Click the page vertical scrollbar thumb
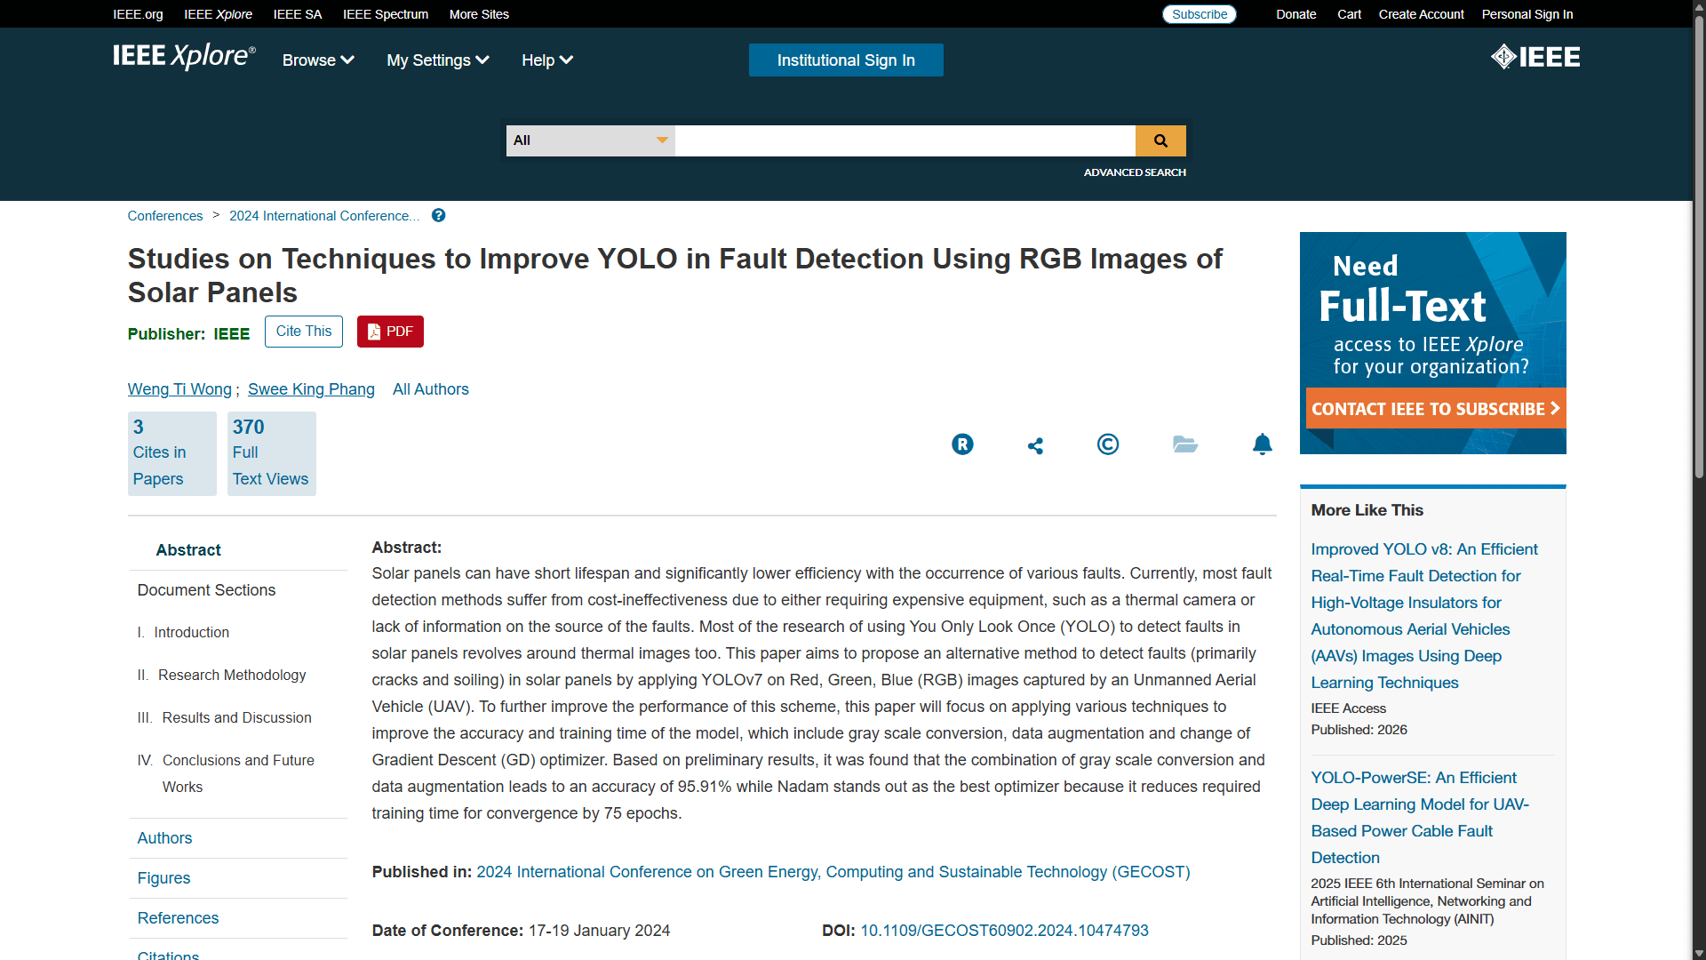Viewport: 1706px width, 960px height. click(1699, 249)
